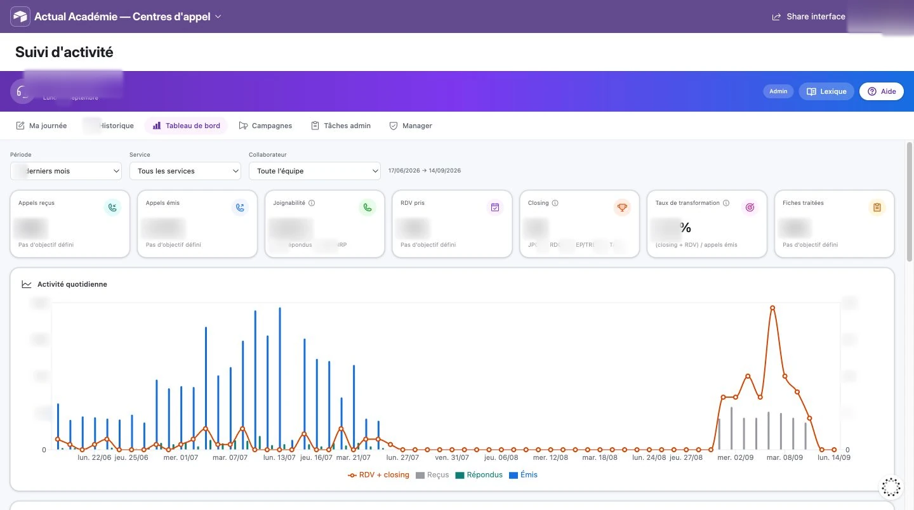This screenshot has width=914, height=510.
Task: Click the Admin badge
Action: pyautogui.click(x=778, y=91)
